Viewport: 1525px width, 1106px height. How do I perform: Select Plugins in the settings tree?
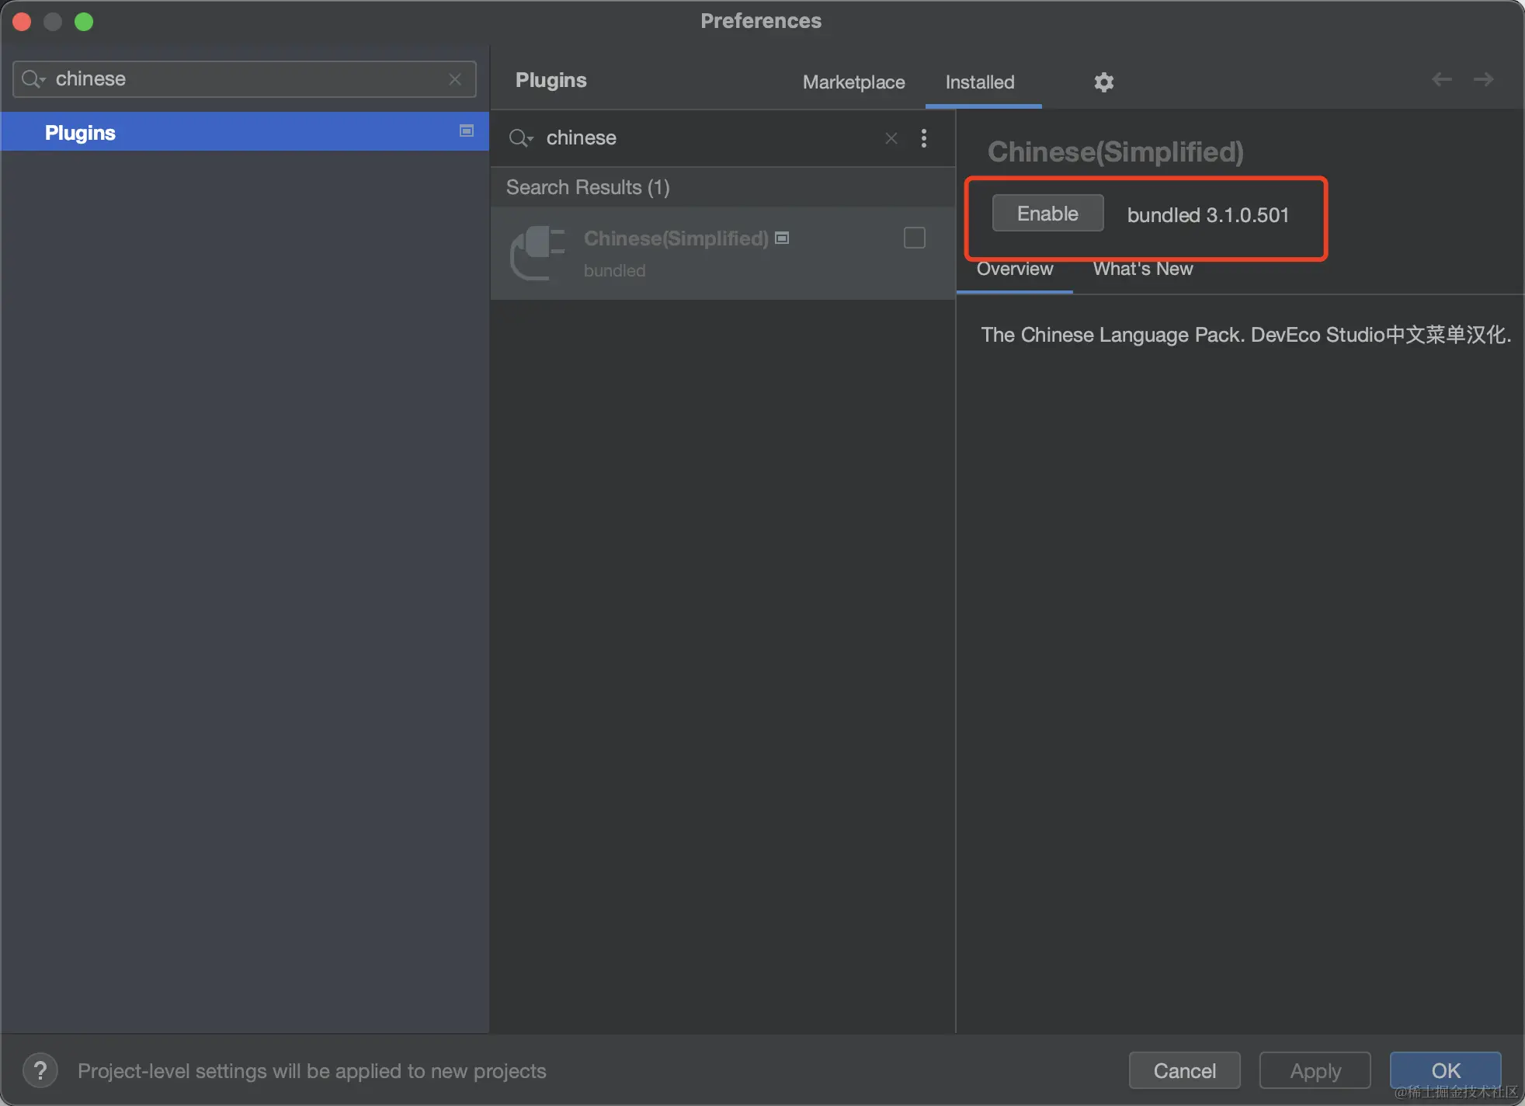point(81,133)
